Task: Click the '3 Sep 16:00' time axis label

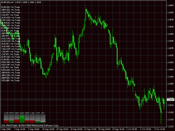Action: click(20, 129)
